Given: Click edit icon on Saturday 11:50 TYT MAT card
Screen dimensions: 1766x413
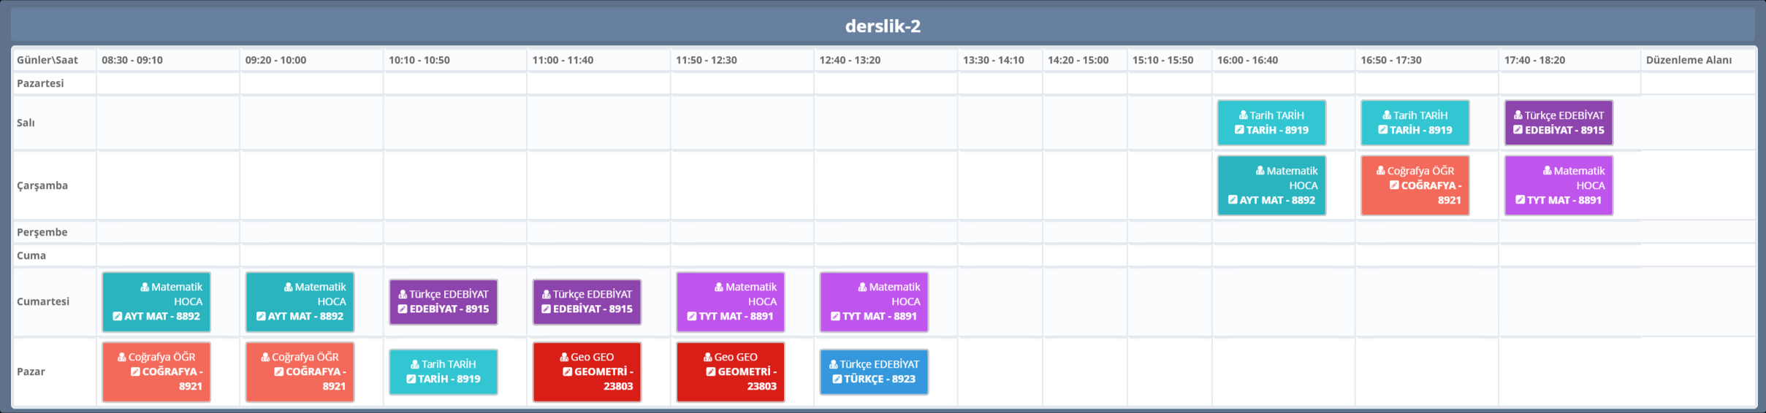Looking at the screenshot, I should 691,316.
